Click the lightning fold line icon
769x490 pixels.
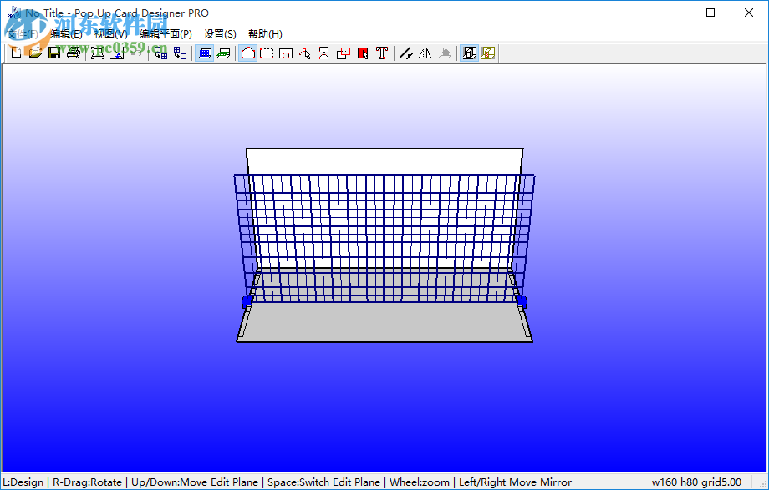(406, 53)
